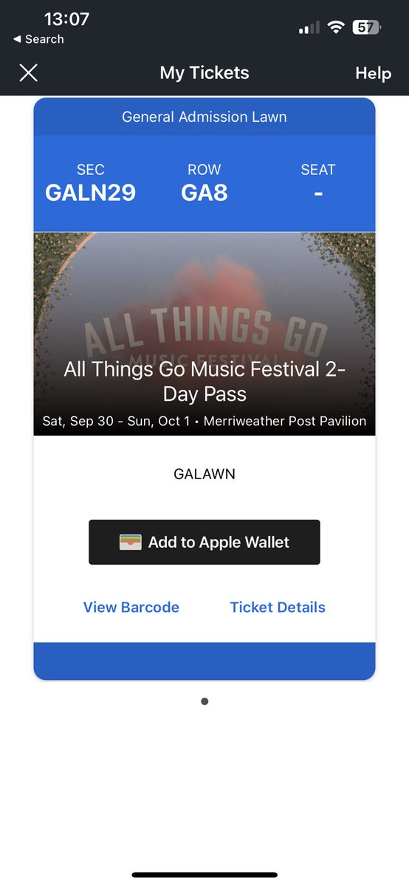This screenshot has height=886, width=409.
Task: Tap the GALAWN text on the ticket
Action: [205, 474]
